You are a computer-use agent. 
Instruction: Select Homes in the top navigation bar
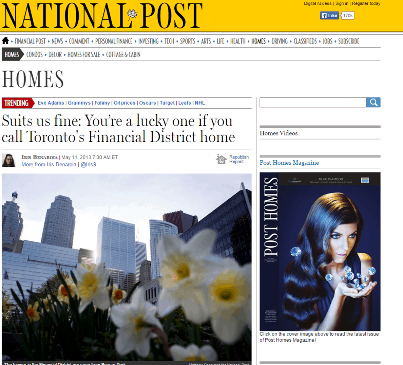258,41
